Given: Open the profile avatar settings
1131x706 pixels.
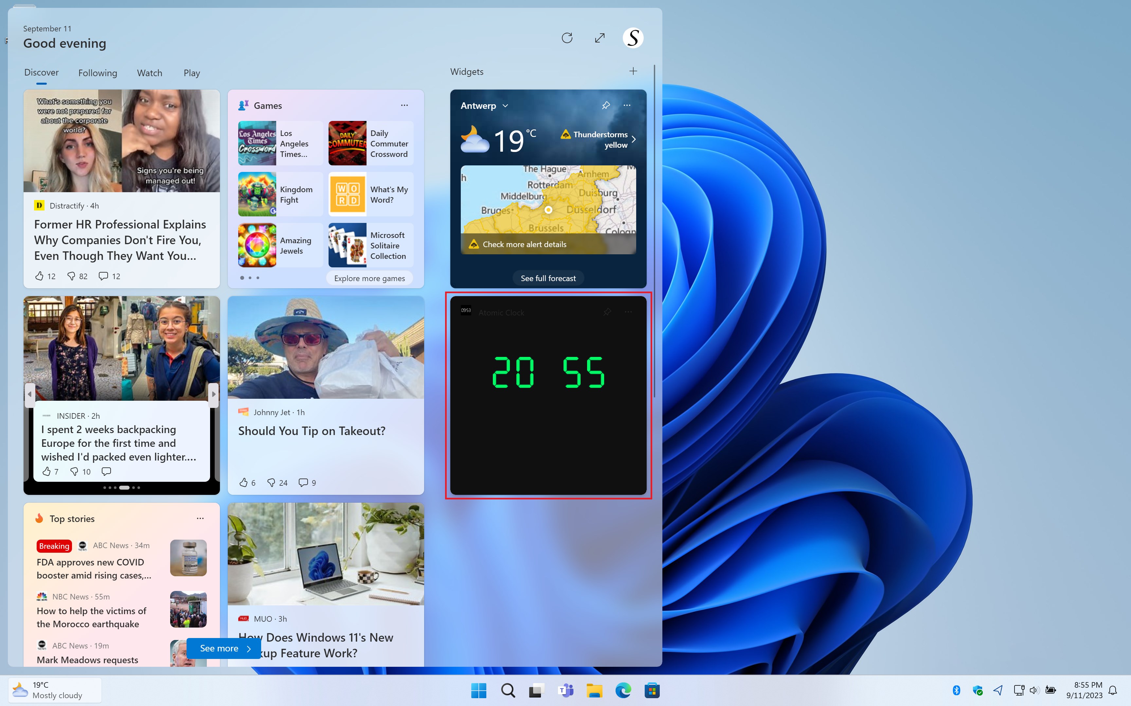Looking at the screenshot, I should click(633, 38).
